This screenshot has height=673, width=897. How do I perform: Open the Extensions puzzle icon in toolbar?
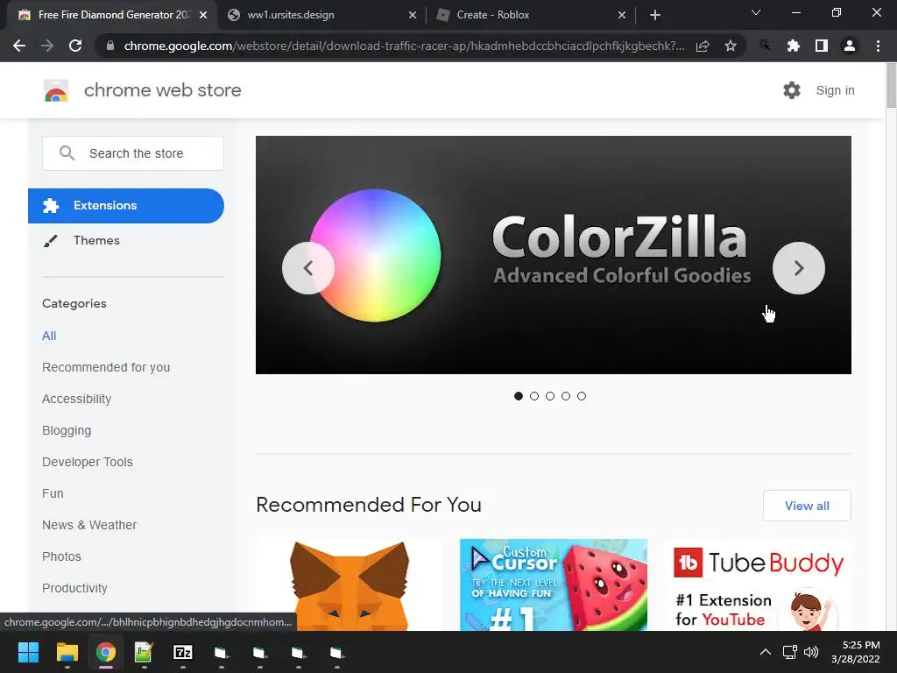click(x=793, y=46)
